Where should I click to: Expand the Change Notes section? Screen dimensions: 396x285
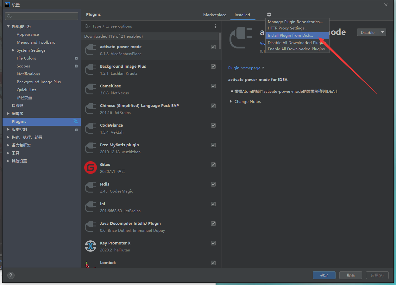(x=231, y=102)
